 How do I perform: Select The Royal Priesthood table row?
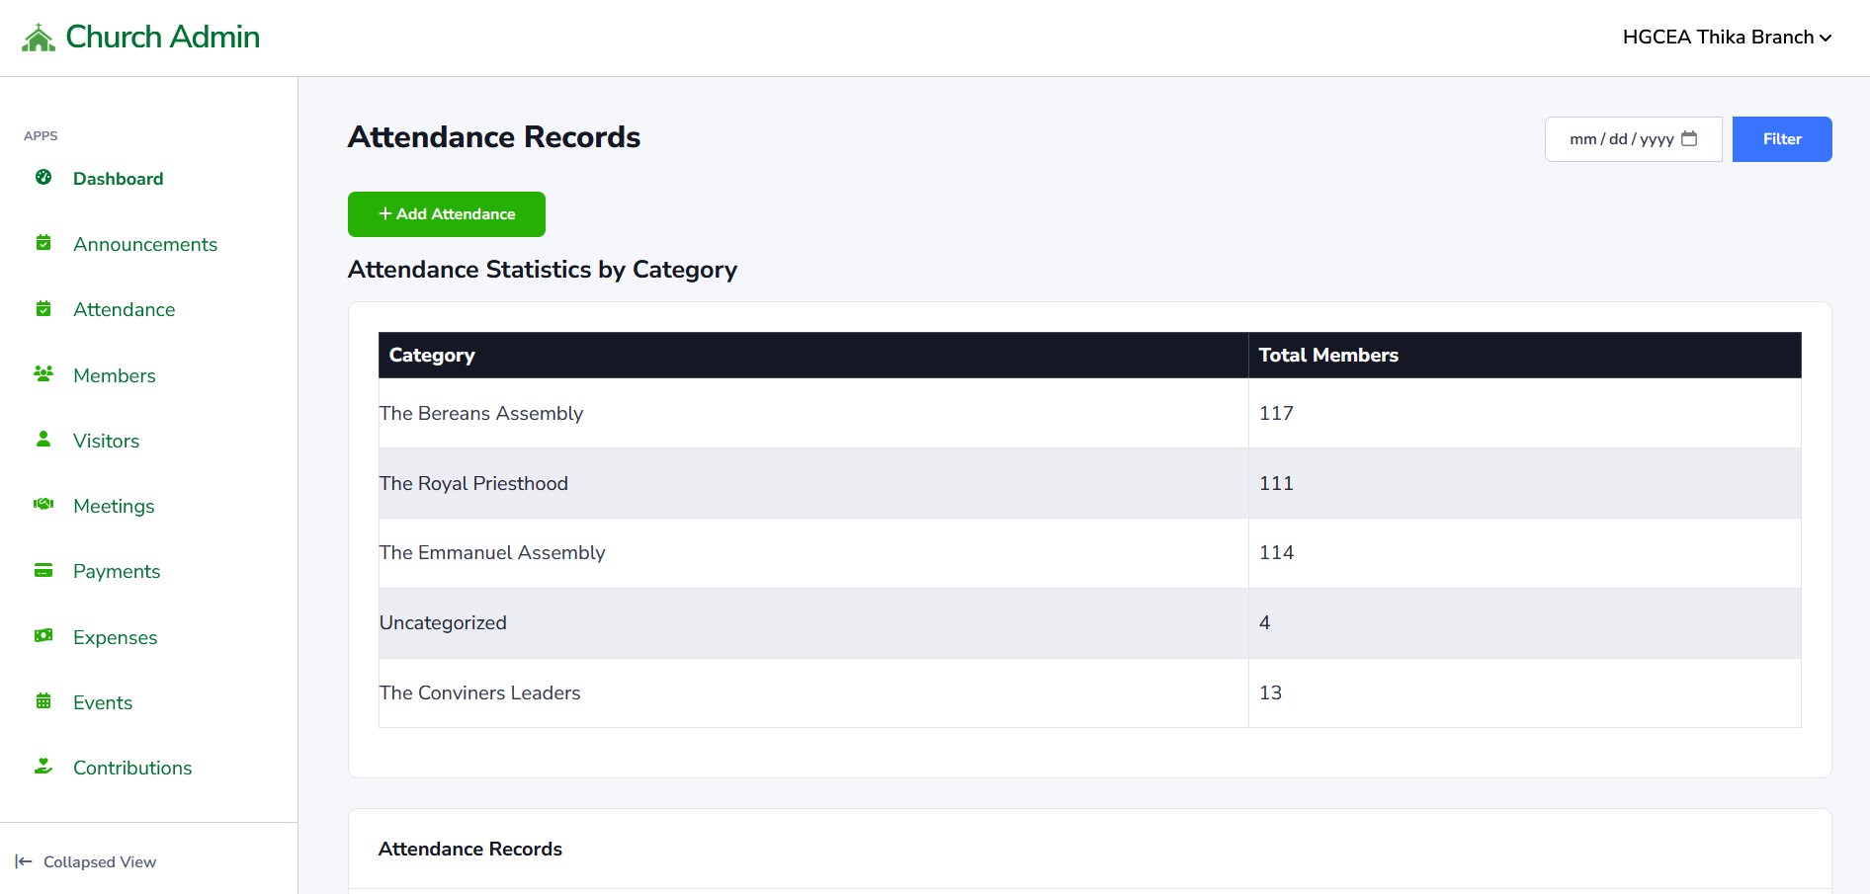[810, 483]
